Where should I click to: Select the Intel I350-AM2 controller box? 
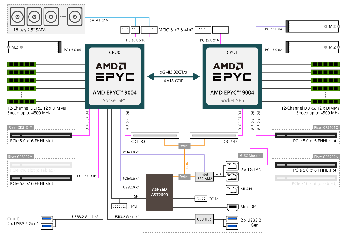(x=204, y=177)
